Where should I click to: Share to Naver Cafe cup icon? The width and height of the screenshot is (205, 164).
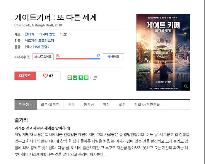[x=75, y=77]
